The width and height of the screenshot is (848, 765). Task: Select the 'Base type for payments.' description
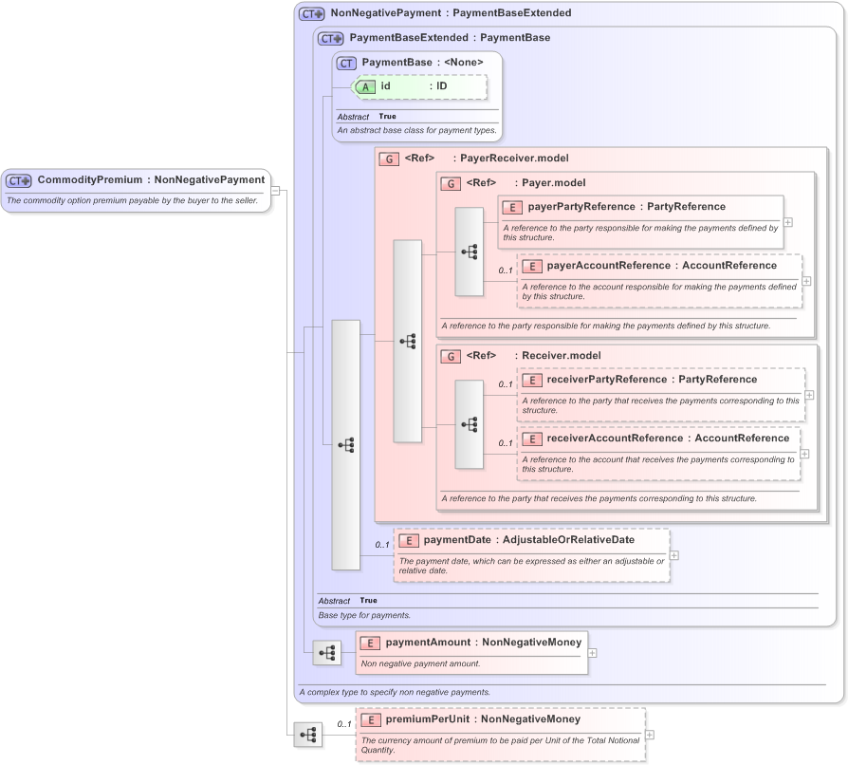(364, 616)
